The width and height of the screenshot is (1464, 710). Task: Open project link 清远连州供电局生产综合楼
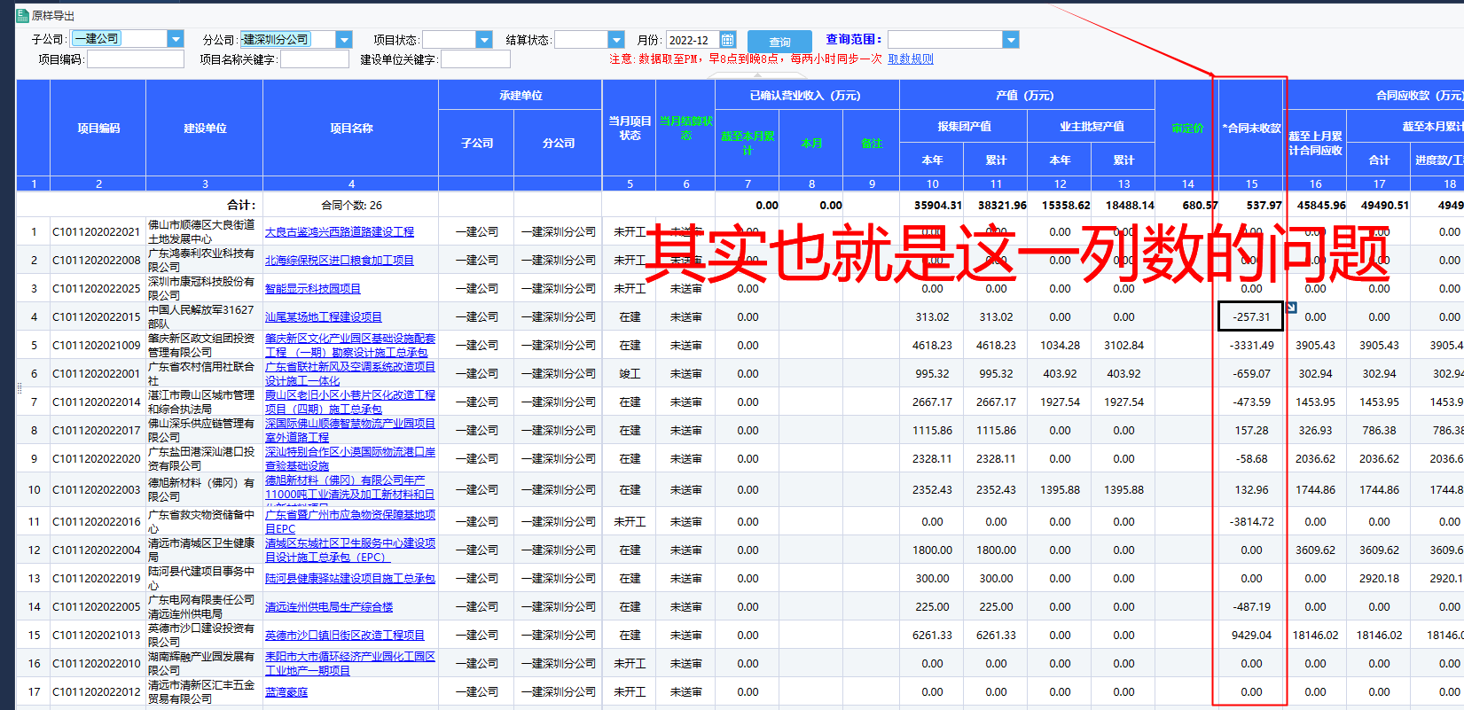(329, 607)
